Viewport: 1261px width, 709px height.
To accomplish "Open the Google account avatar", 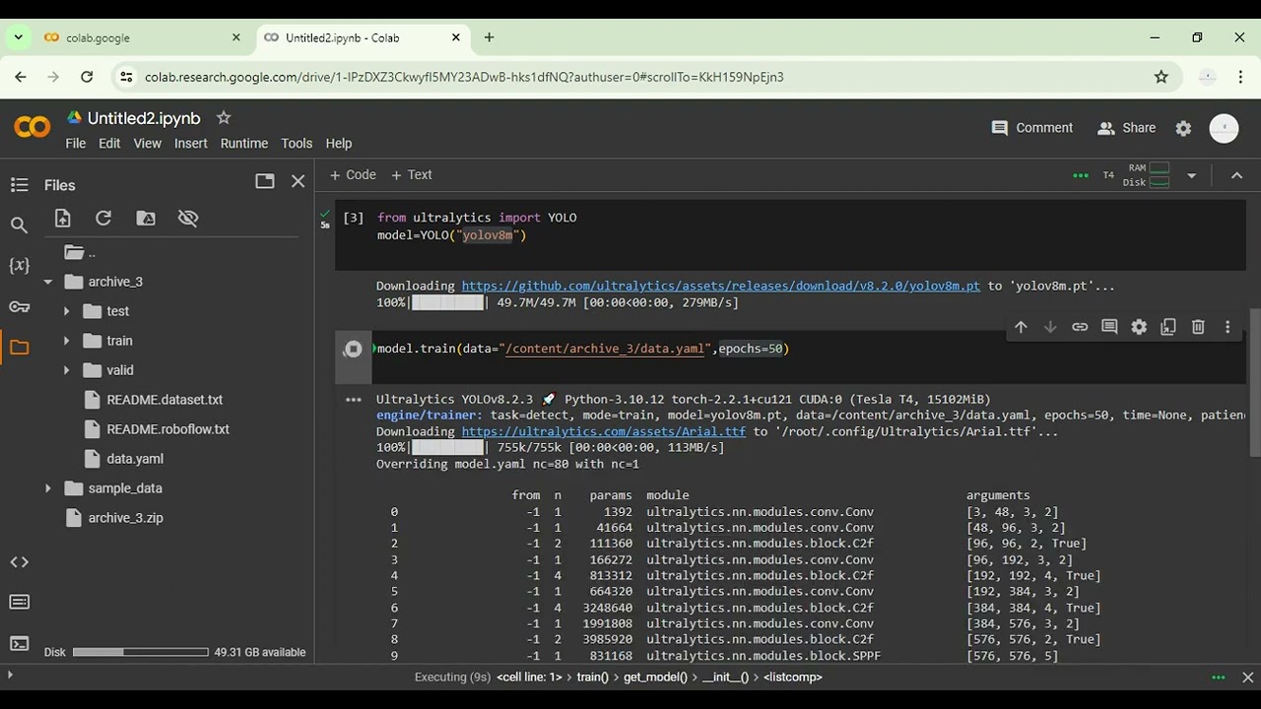I will click(x=1224, y=128).
